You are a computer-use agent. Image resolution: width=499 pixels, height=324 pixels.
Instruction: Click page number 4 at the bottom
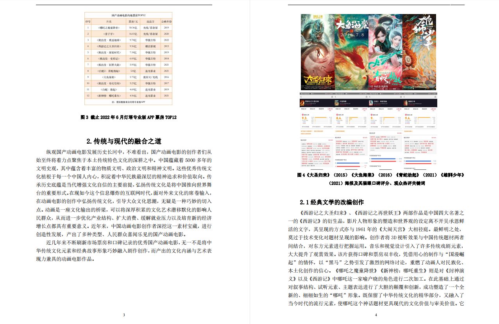tap(376, 315)
